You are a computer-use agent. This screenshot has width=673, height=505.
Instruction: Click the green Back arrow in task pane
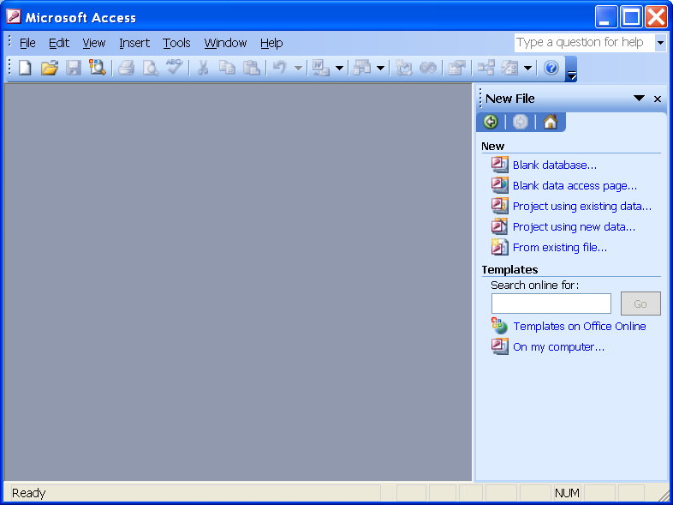pos(491,122)
